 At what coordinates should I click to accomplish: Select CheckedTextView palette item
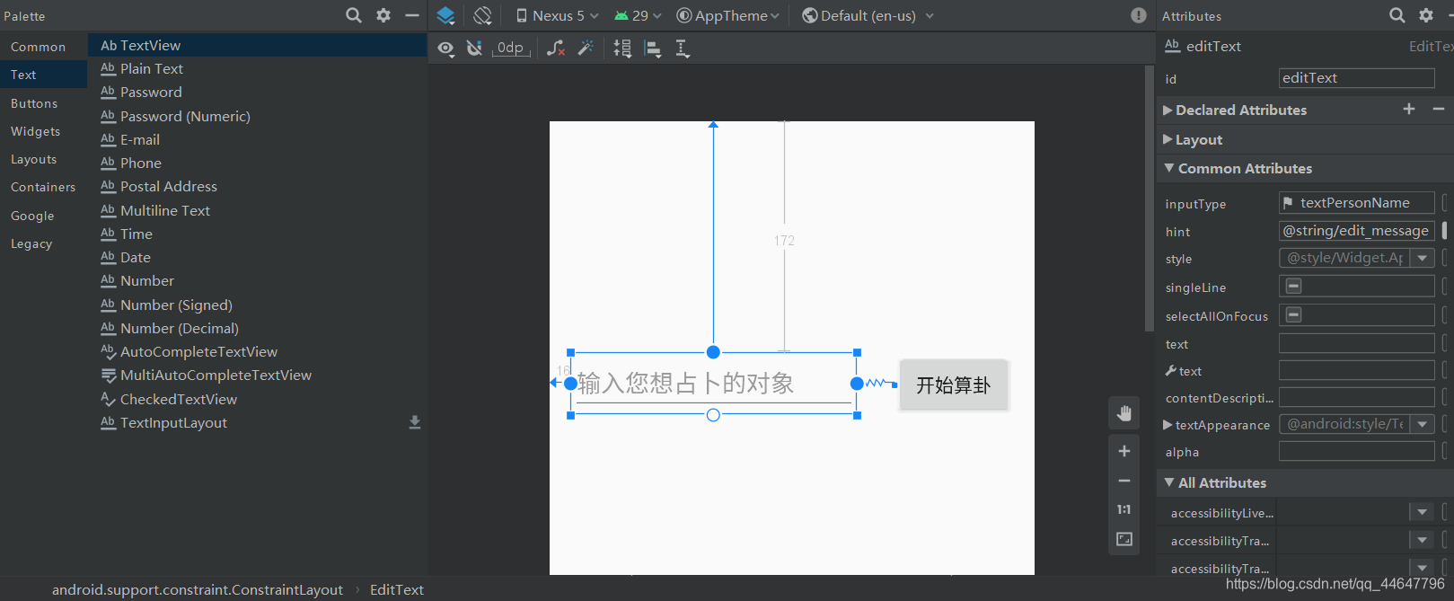[x=258, y=399]
